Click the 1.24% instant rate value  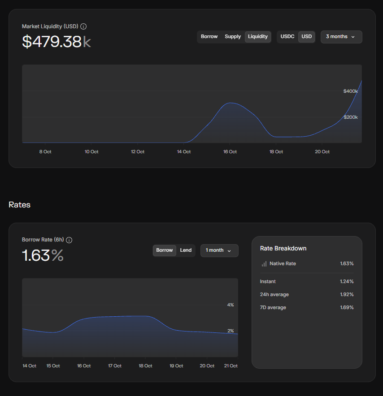point(347,282)
